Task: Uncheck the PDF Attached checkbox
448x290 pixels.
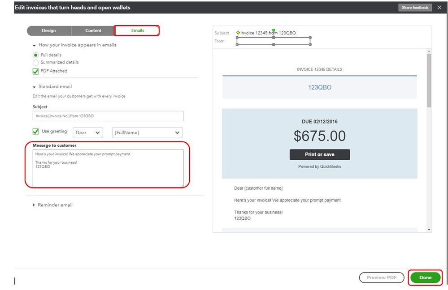Action: pos(36,71)
